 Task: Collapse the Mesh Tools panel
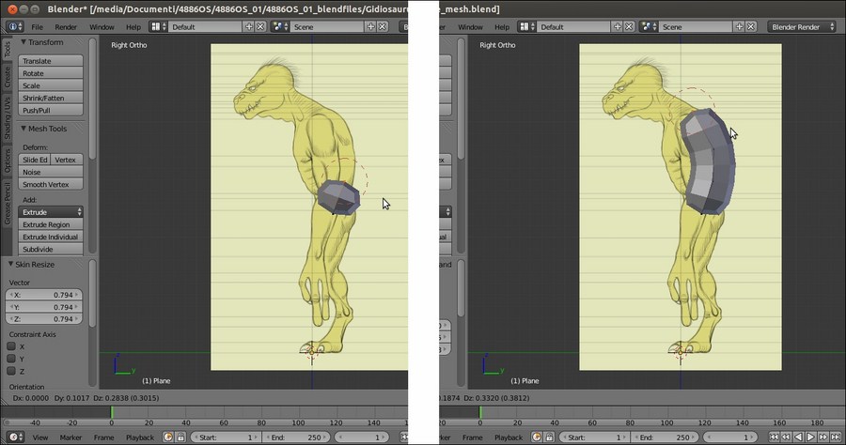23,129
